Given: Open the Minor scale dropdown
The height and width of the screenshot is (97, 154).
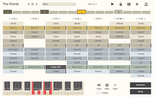Looking at the screenshot, I should 59,4.
